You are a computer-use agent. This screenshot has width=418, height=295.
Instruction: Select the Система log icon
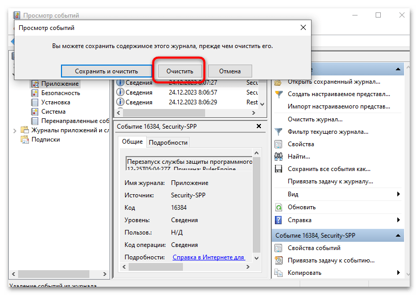[35, 112]
